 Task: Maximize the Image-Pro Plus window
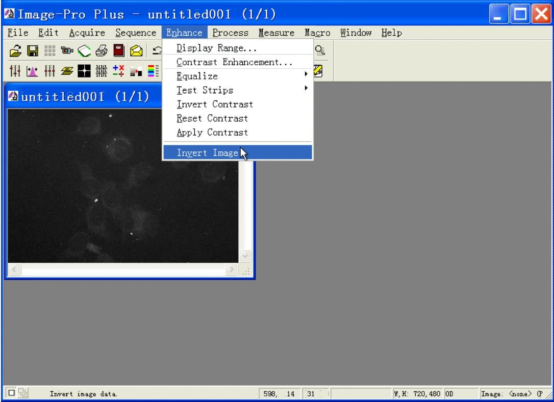pyautogui.click(x=520, y=14)
